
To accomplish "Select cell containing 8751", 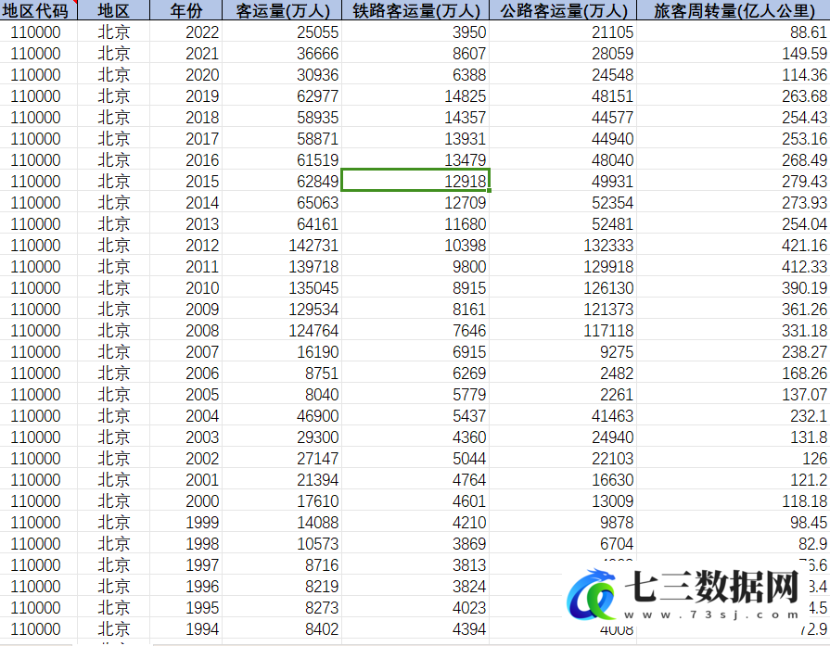I will pos(282,373).
